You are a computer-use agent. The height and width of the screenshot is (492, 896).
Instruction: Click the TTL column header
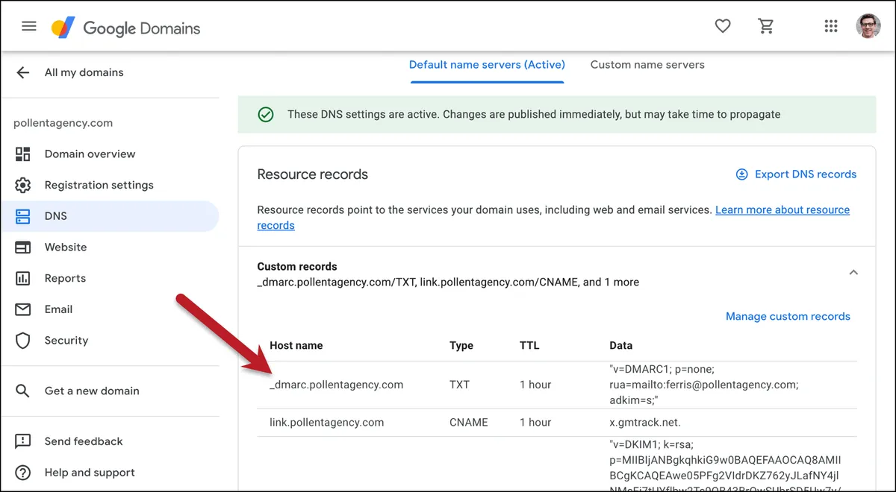click(529, 345)
